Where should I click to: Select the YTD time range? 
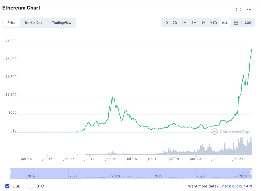click(213, 23)
